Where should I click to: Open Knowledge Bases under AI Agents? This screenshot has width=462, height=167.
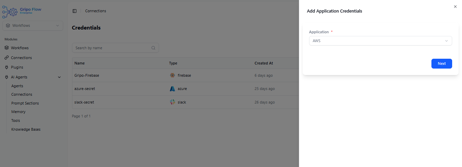coord(26,129)
